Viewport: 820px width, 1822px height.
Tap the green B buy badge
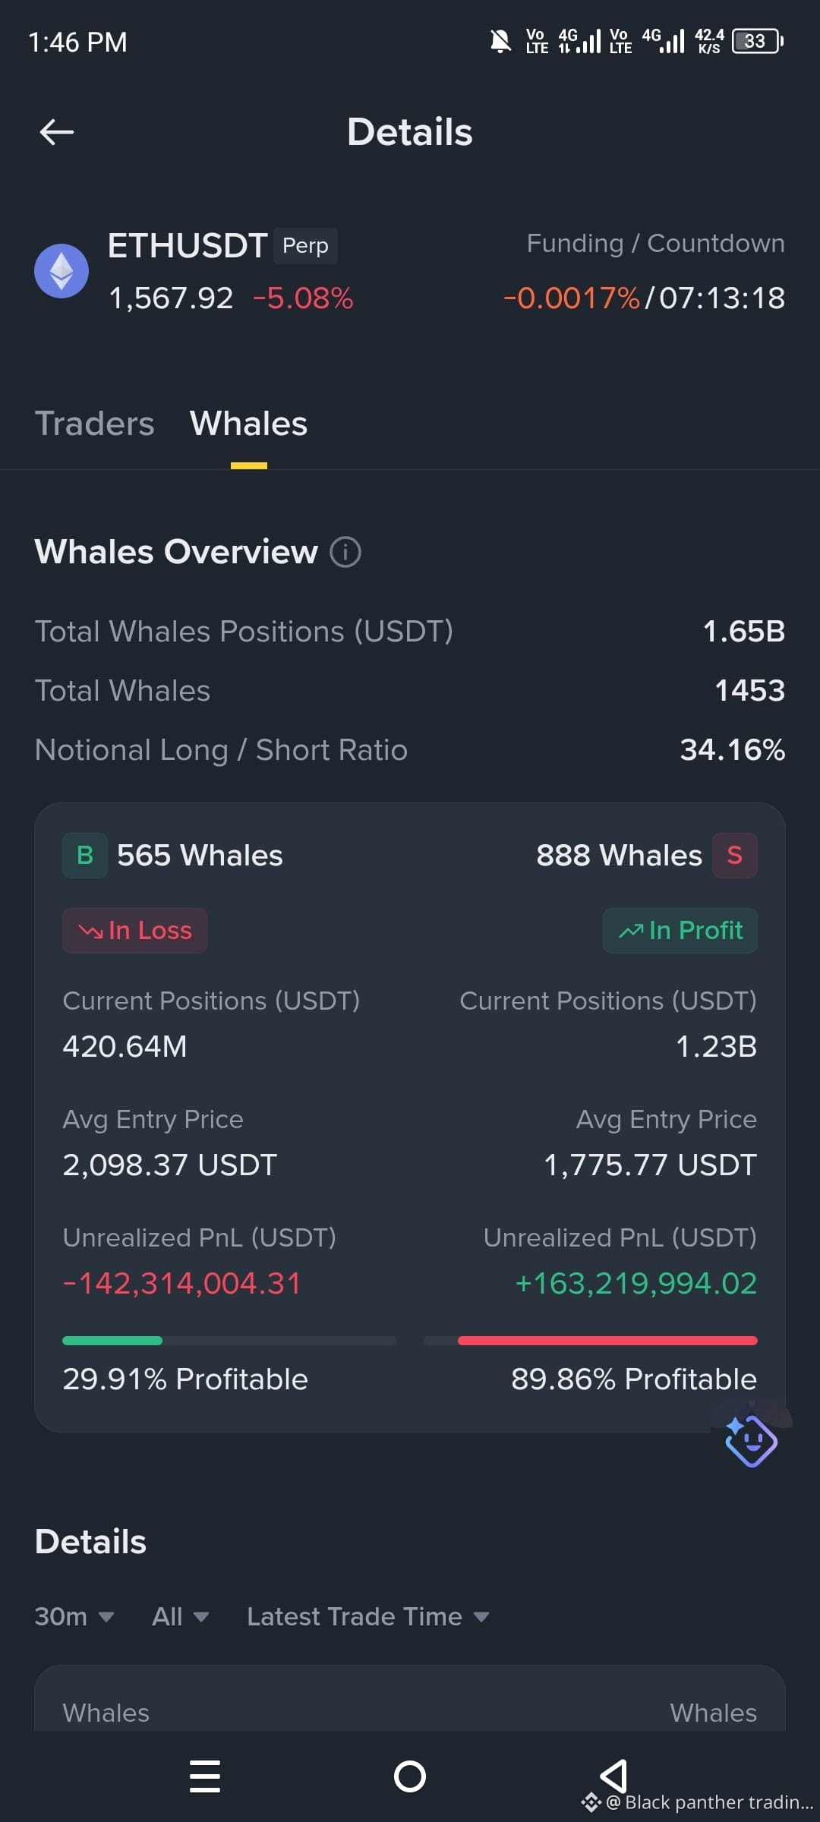(85, 856)
